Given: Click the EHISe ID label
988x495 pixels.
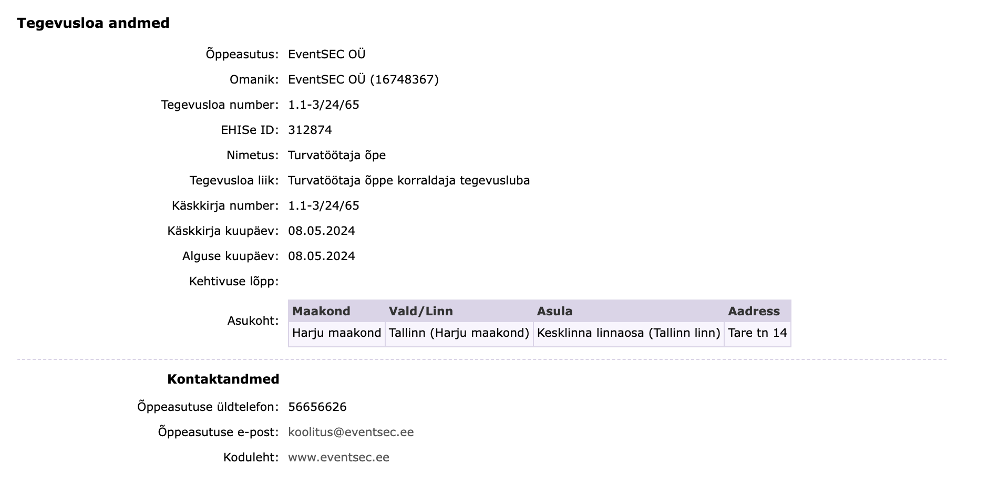Looking at the screenshot, I should click(x=250, y=130).
